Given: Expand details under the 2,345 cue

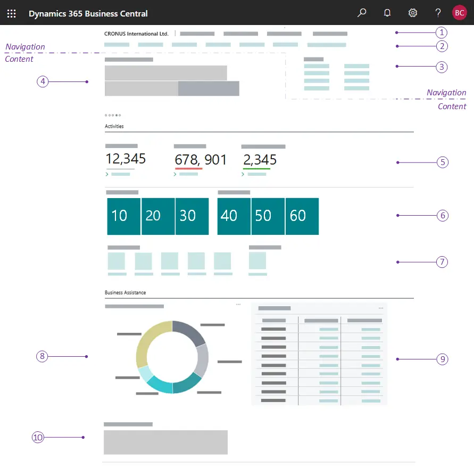Looking at the screenshot, I should click(243, 174).
